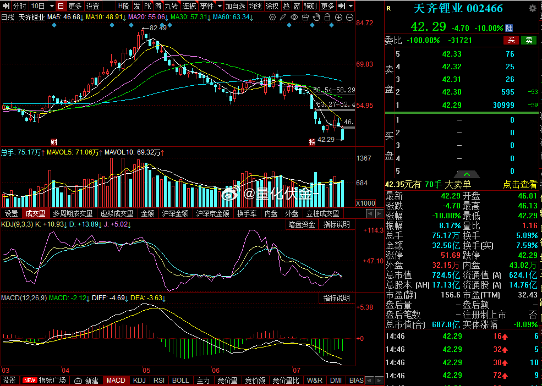The width and height of the screenshot is (542, 386).
Task: Toggle the 事件 events overlay
Action: coord(207,6)
